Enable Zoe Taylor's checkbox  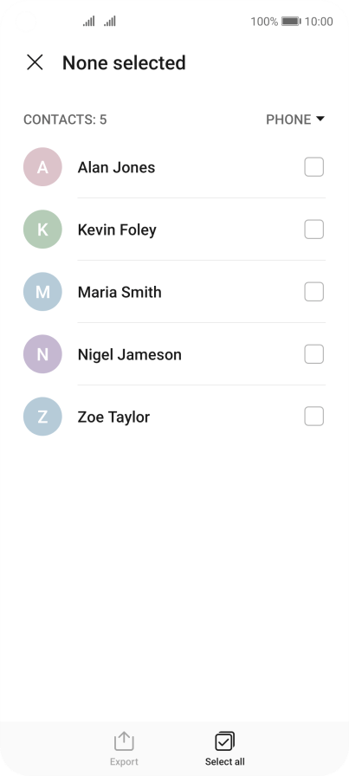tap(313, 417)
